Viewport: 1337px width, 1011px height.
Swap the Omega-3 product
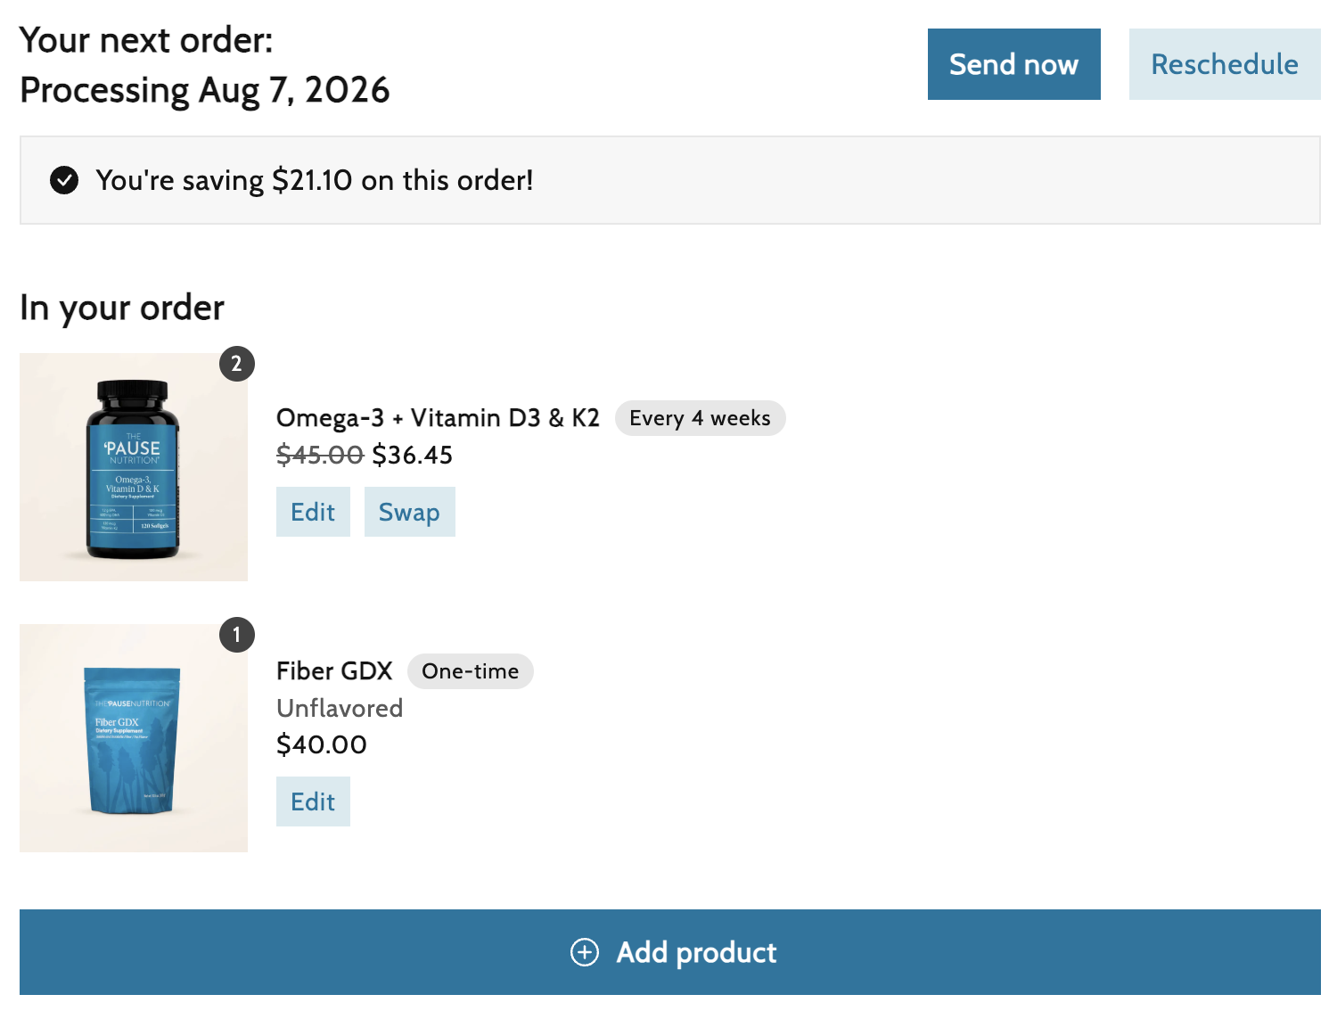[409, 512]
